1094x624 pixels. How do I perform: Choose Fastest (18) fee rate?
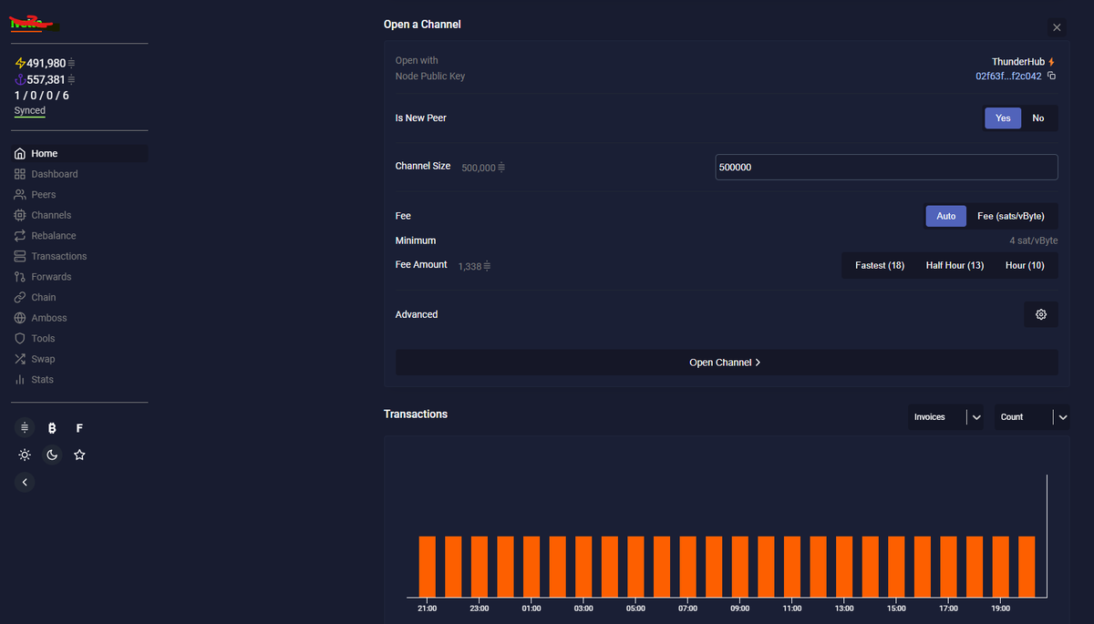pyautogui.click(x=880, y=265)
